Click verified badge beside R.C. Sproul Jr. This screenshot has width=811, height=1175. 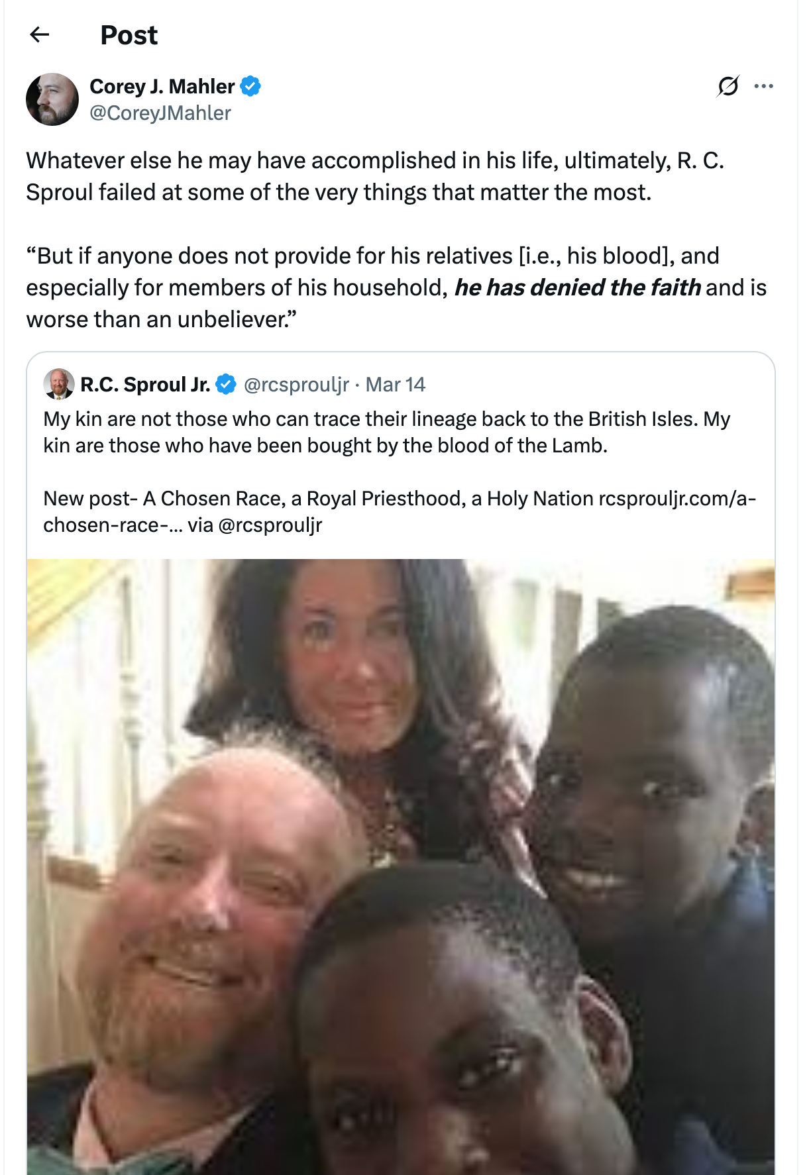point(226,384)
